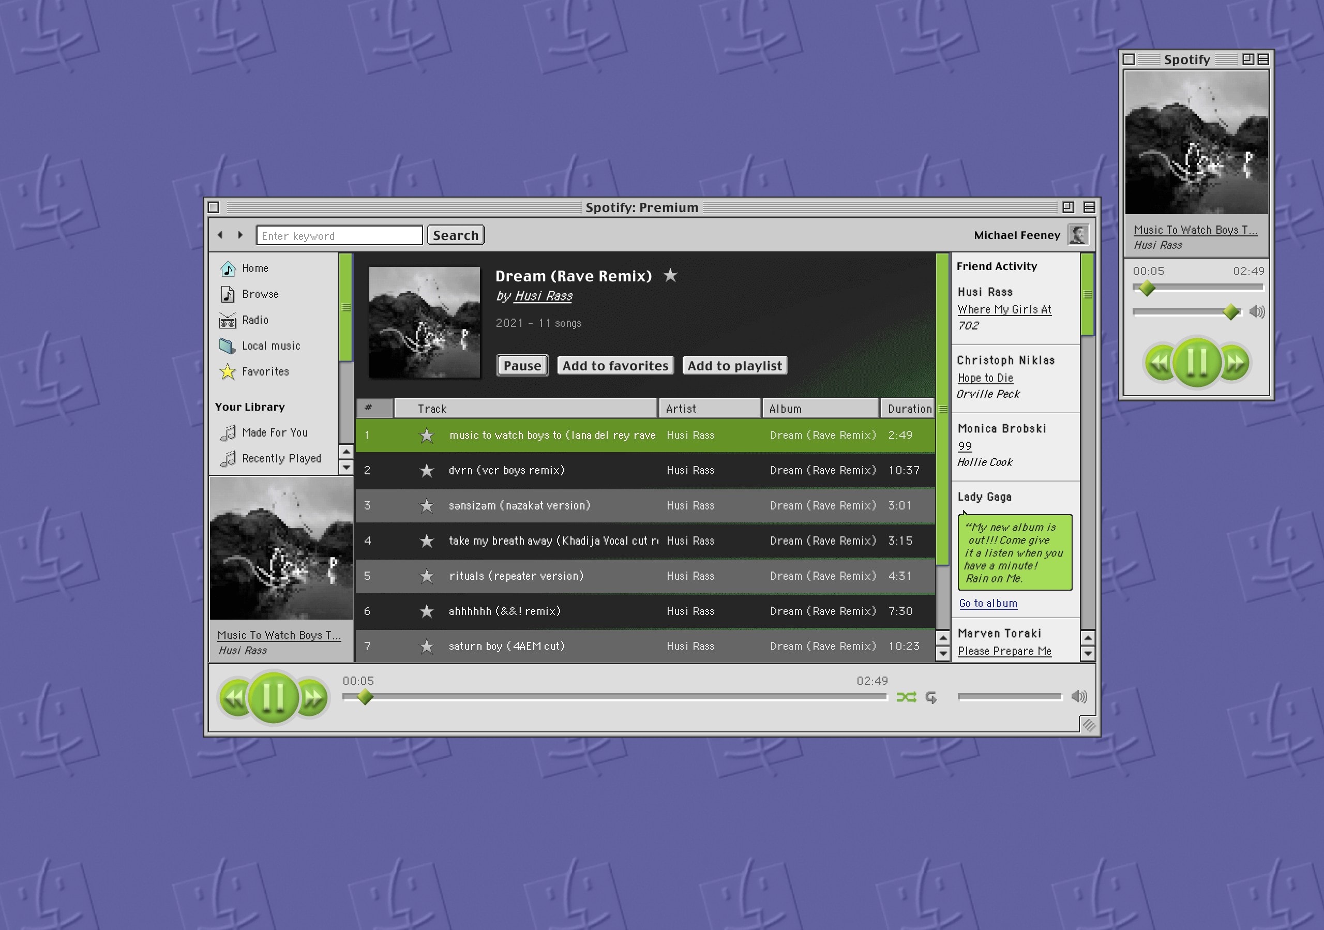
Task: Toggle favorite star for dvrn track
Action: click(x=427, y=471)
